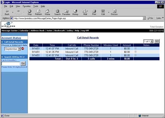Click the Call Detail Records heading link
The width and height of the screenshot is (165, 118).
click(88, 38)
